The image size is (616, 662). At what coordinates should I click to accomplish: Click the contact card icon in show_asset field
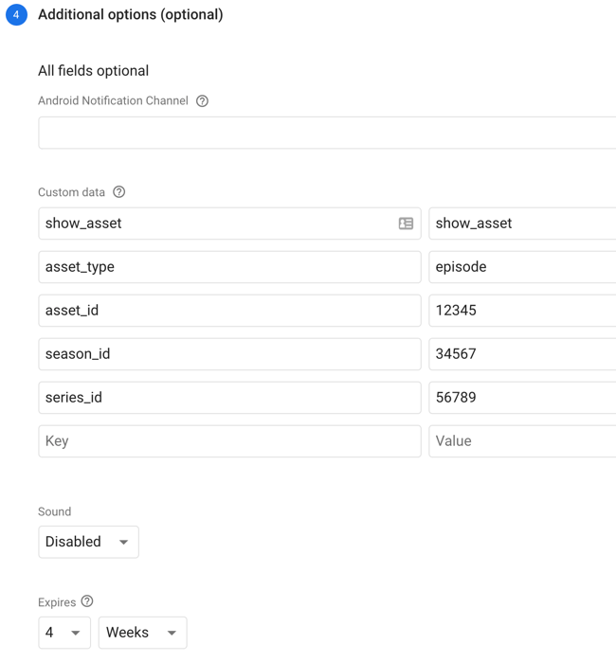(x=406, y=224)
